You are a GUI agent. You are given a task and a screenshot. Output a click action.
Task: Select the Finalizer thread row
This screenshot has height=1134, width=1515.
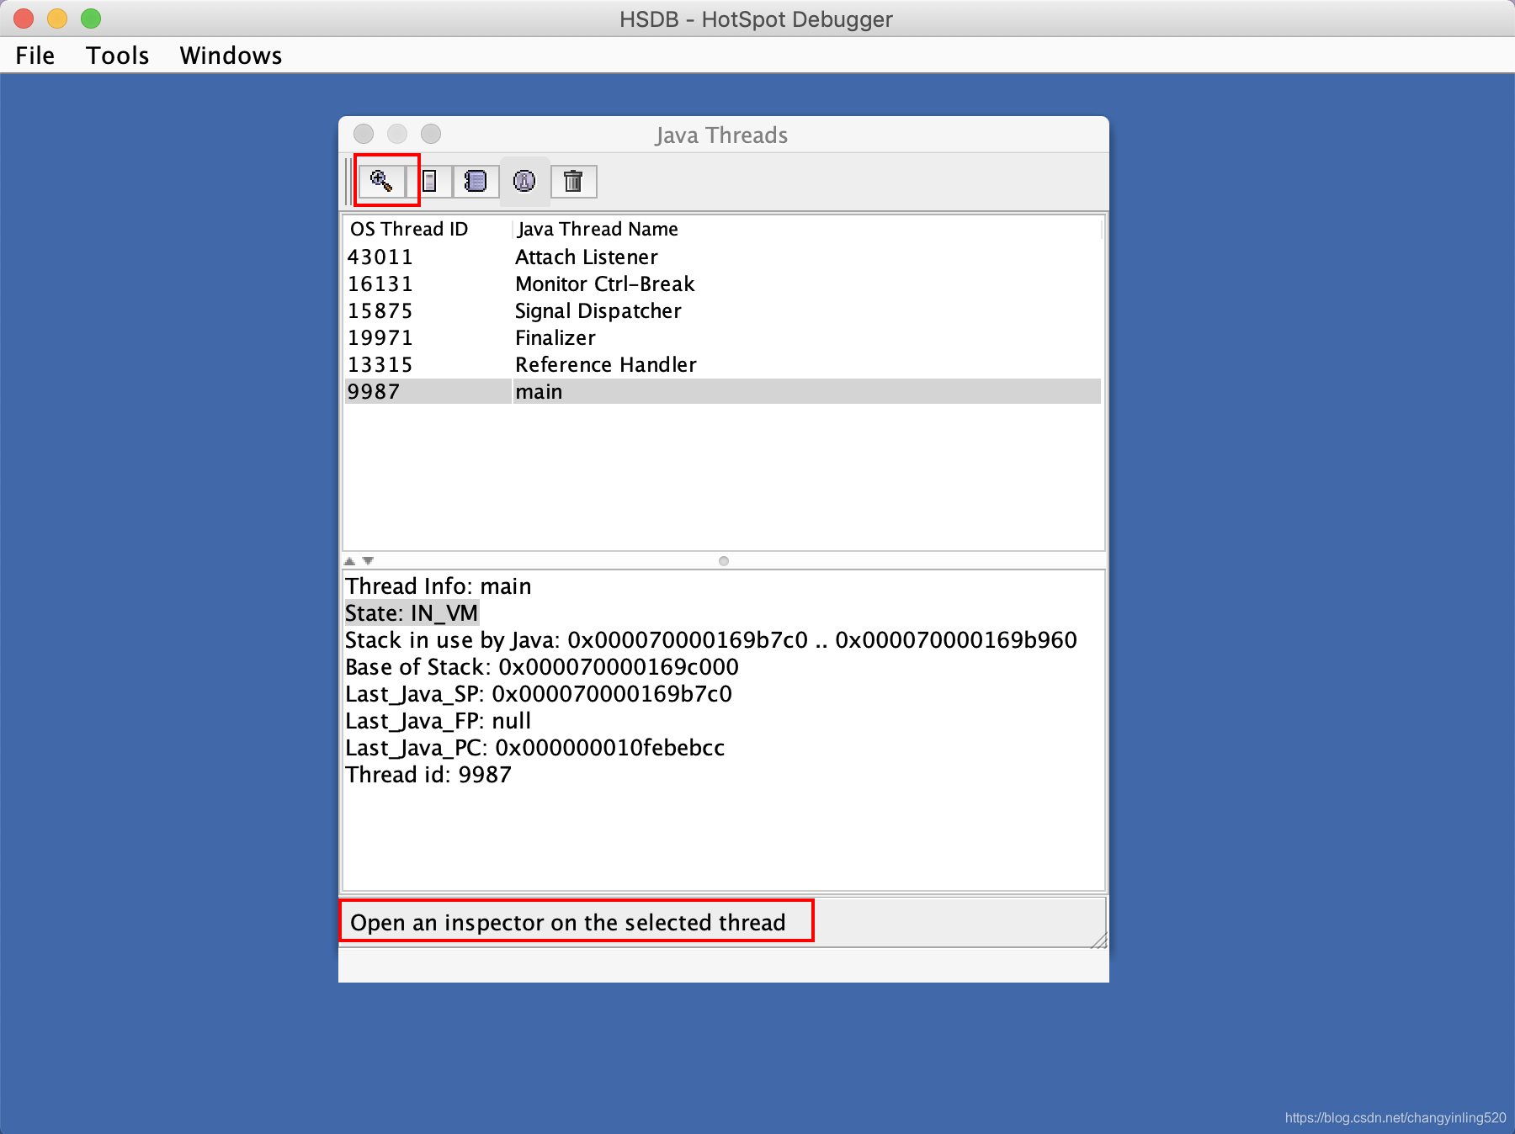723,338
